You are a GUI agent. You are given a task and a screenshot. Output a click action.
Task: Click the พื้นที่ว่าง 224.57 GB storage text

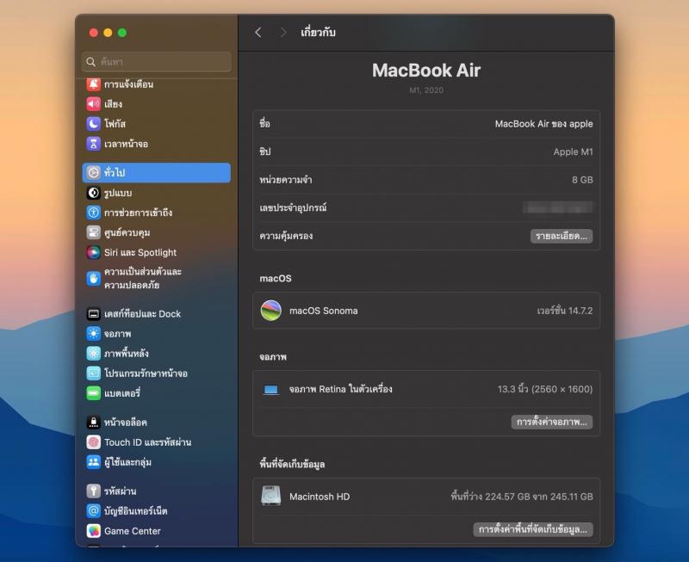click(x=522, y=496)
